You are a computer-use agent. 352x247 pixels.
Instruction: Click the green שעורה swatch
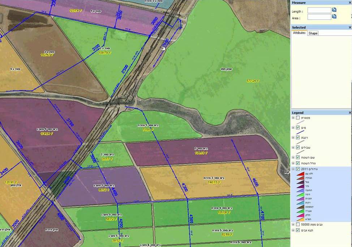(x=300, y=211)
